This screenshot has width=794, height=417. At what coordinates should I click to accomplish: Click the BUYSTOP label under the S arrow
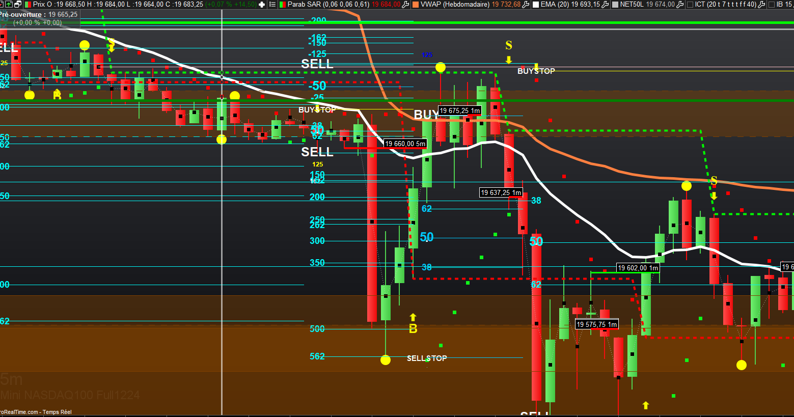(x=536, y=71)
